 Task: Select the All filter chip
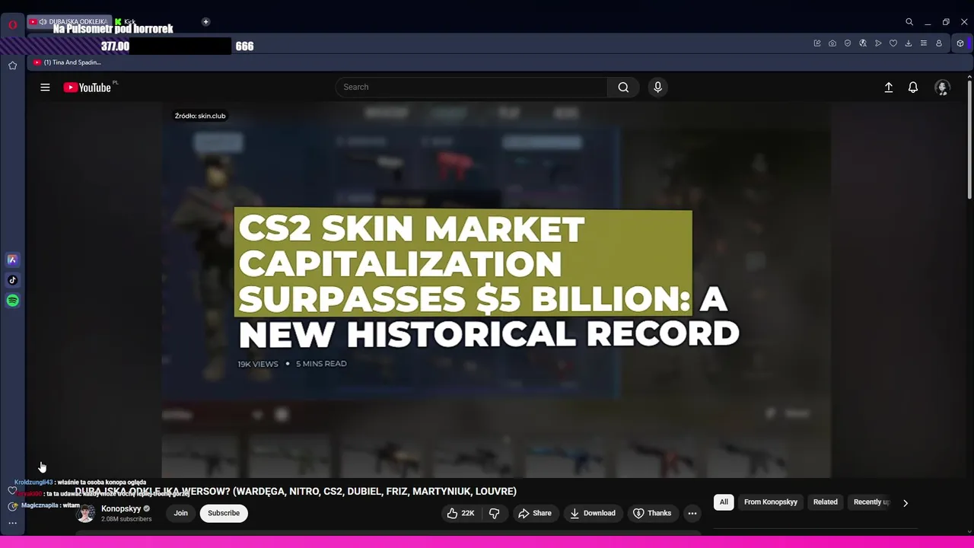724,502
